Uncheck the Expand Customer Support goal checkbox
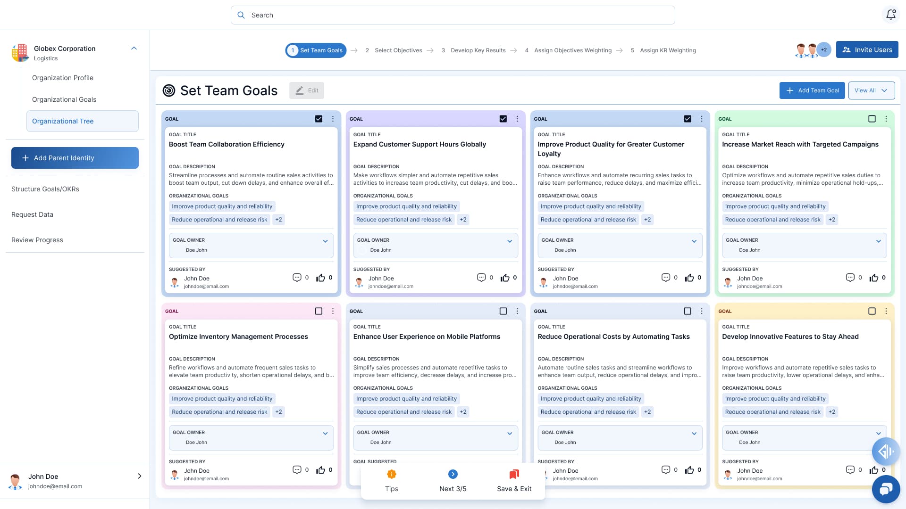This screenshot has height=509, width=906. pos(503,119)
